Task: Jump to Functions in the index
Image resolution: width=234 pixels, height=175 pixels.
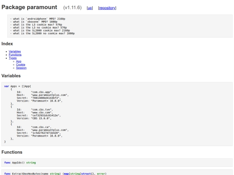Action: [15, 55]
